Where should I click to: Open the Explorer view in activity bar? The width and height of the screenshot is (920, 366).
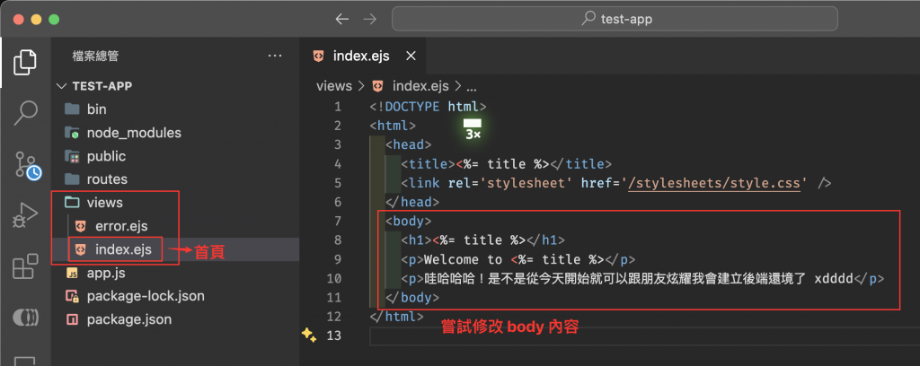point(26,63)
